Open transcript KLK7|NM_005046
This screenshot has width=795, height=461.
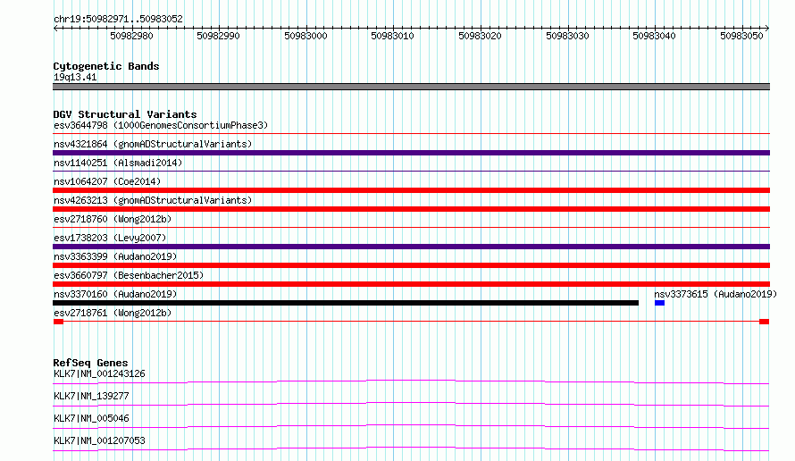tap(91, 418)
